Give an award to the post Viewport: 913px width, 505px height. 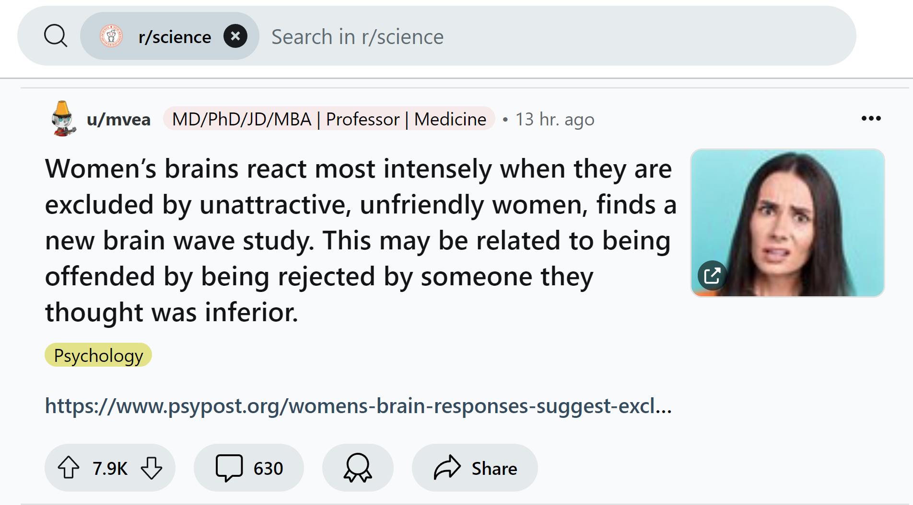coord(358,468)
